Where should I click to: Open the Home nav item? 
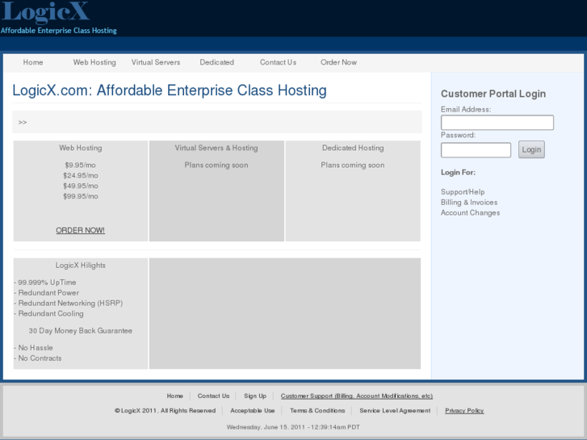pyautogui.click(x=33, y=62)
